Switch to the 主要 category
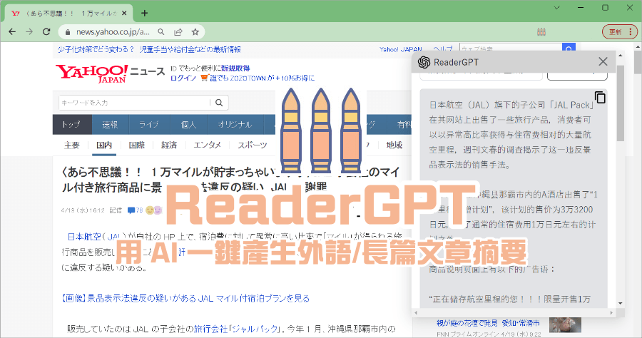Viewport: 642px width, 338px height. tap(71, 145)
